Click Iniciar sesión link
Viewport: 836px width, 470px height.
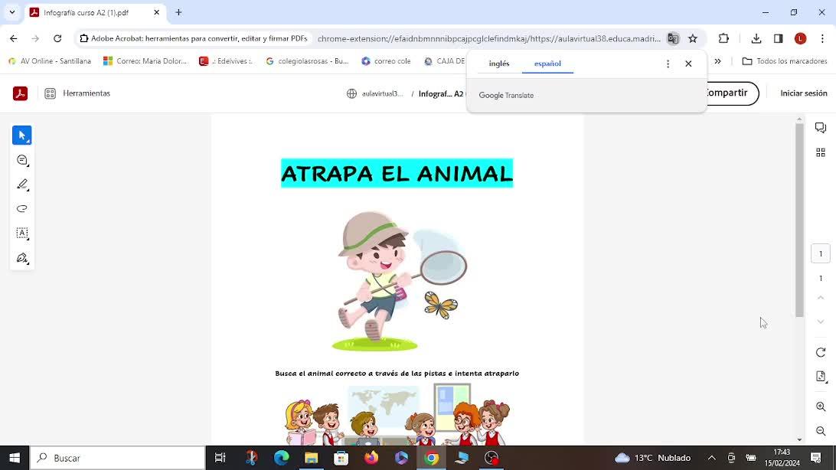click(803, 93)
